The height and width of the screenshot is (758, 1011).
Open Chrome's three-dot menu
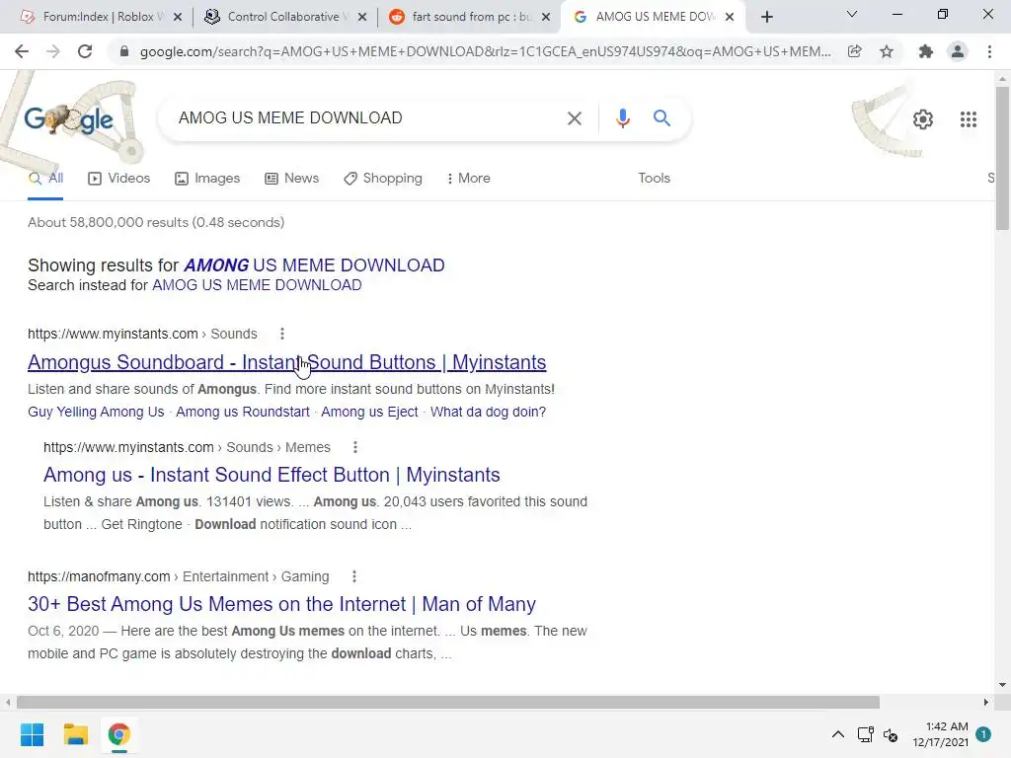click(x=989, y=51)
